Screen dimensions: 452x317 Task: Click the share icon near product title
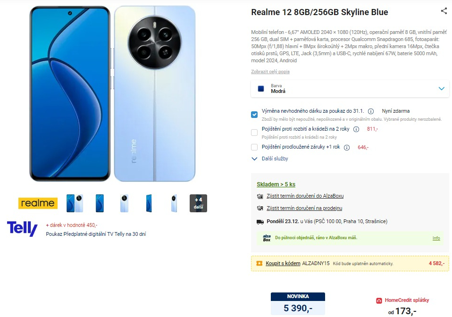tap(444, 11)
